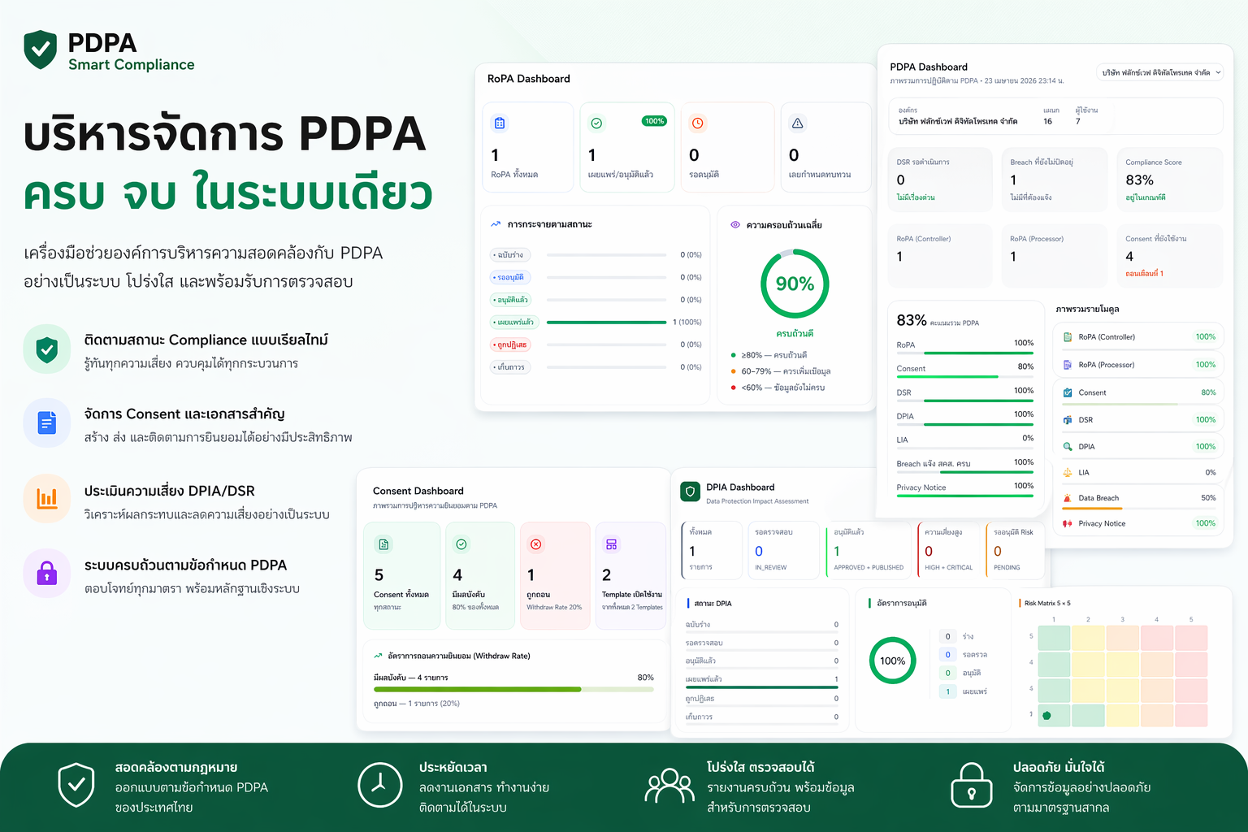
Task: Click the ถอนเดือนนี้ 1 red text
Action: (1144, 274)
